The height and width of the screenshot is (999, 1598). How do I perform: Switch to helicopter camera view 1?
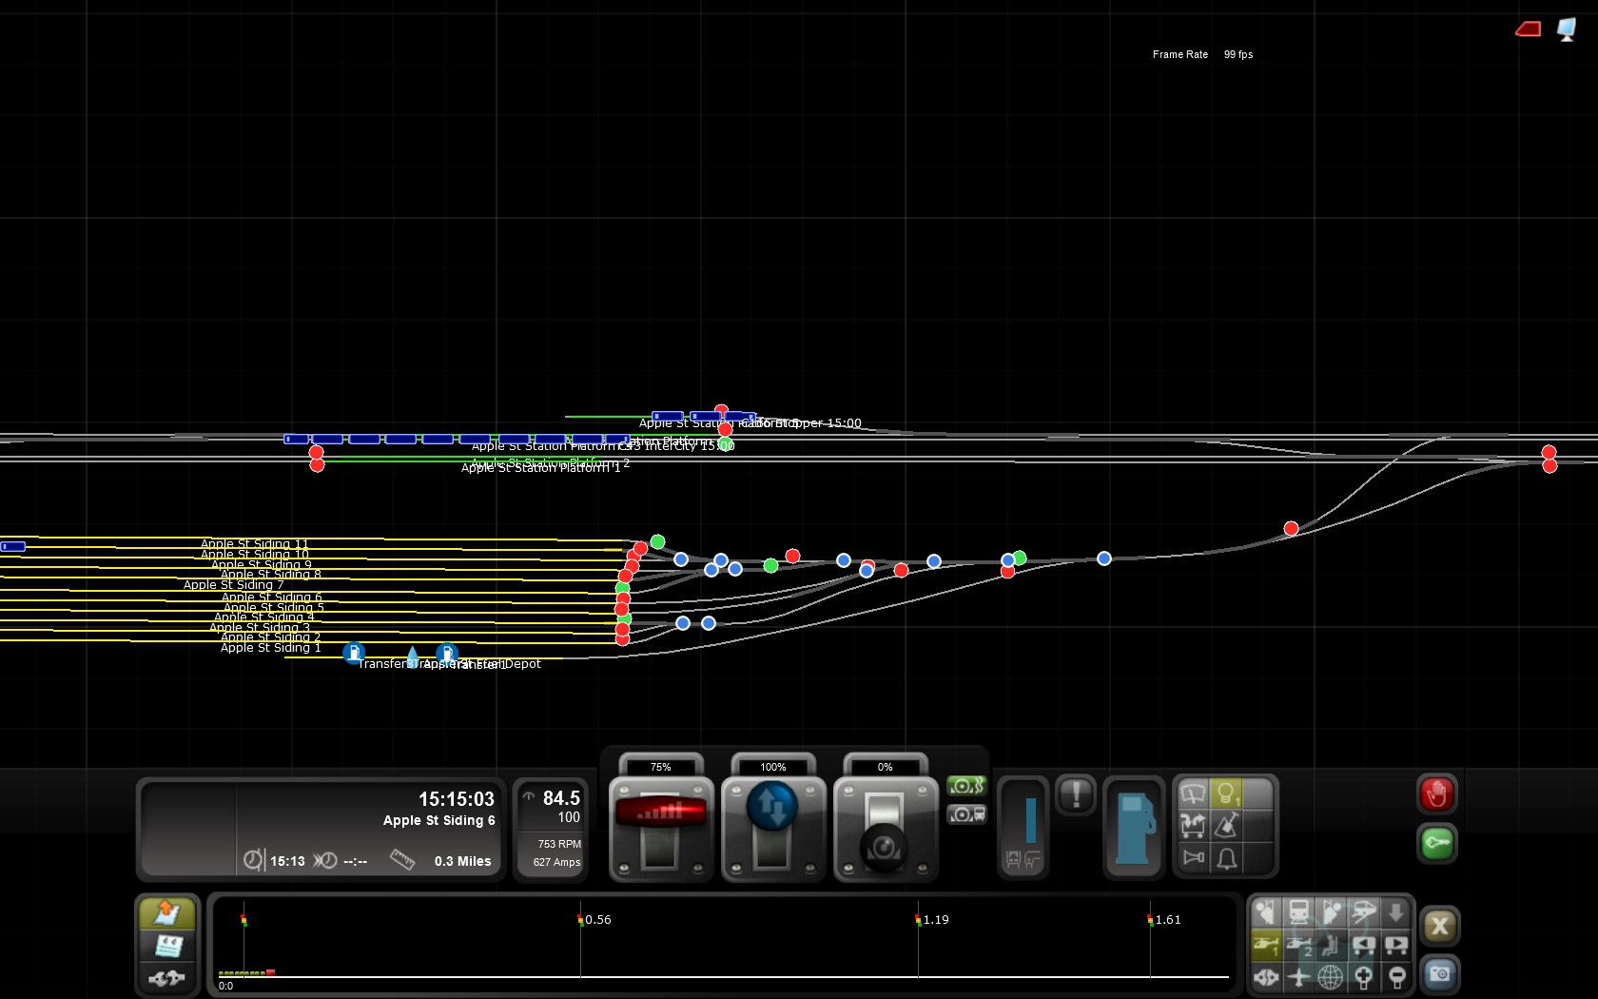(1266, 945)
